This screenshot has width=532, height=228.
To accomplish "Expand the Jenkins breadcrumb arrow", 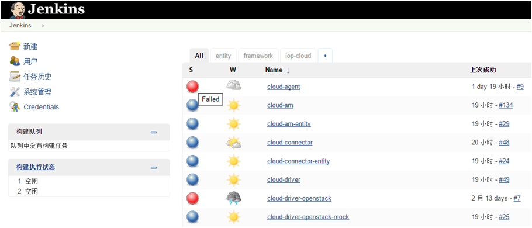I will (43, 26).
